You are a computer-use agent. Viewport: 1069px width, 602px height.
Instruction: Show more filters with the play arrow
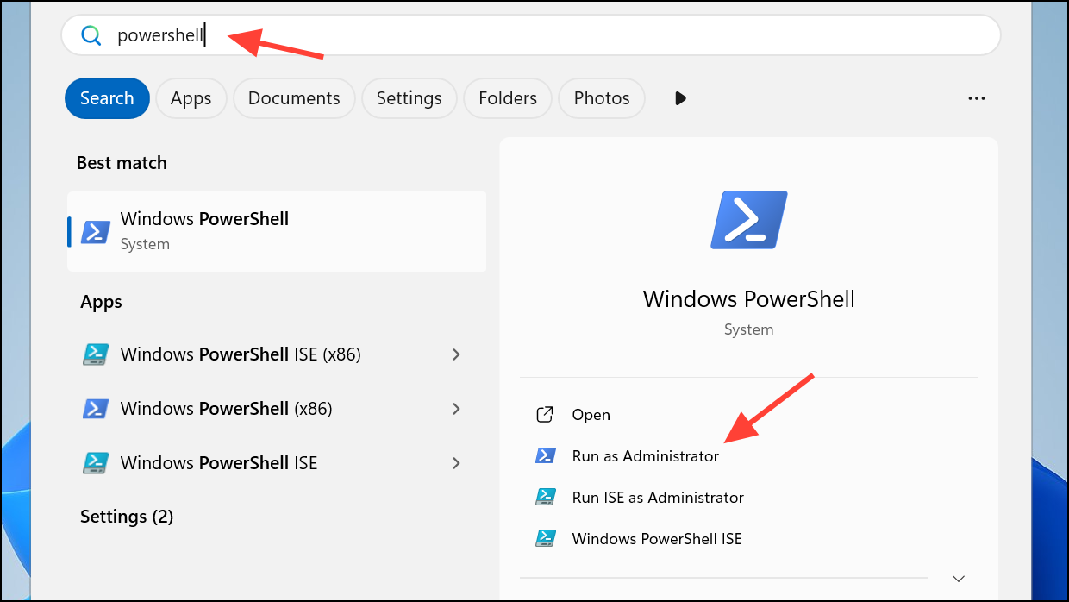tap(680, 98)
